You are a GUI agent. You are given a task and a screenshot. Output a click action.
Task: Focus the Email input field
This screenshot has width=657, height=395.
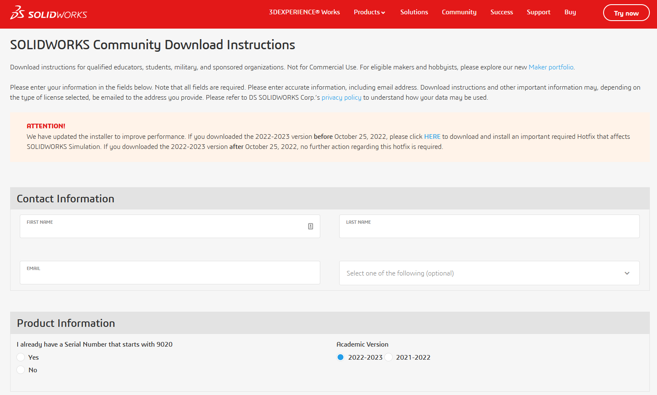tap(170, 273)
